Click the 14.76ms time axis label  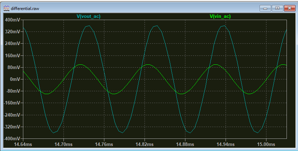[104, 144]
